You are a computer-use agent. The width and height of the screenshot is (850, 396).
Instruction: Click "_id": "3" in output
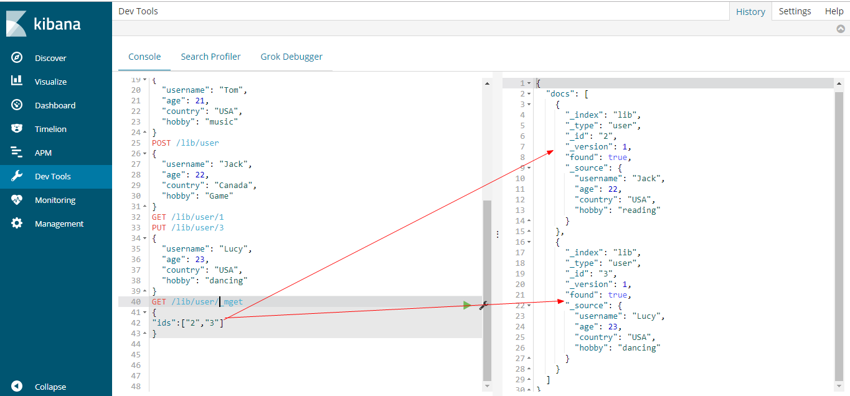[x=591, y=273]
